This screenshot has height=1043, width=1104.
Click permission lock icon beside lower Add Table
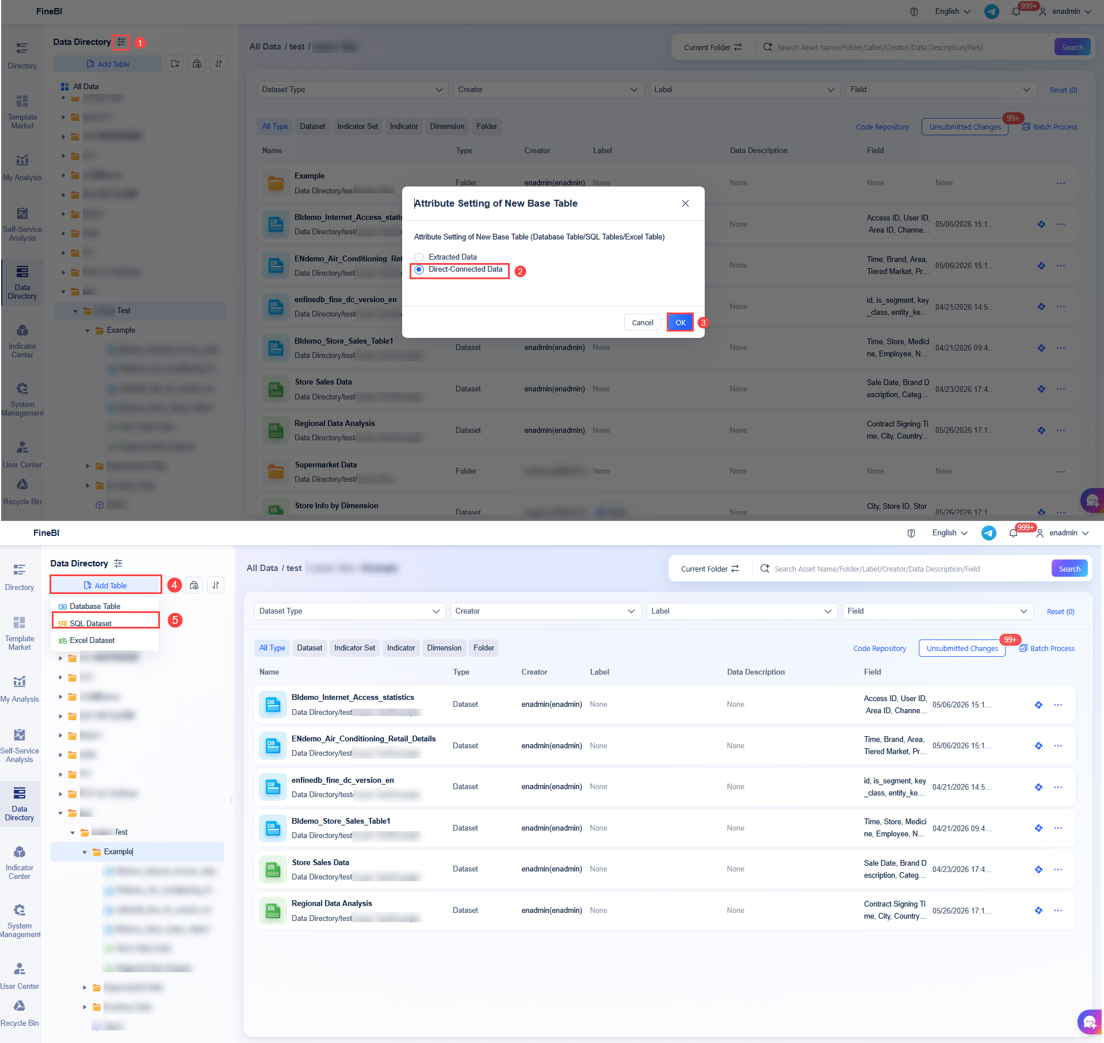[194, 585]
